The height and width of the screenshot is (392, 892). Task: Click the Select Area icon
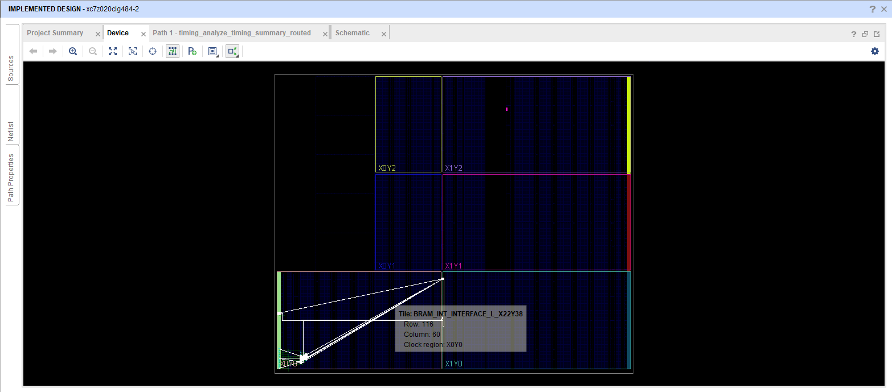[133, 51]
